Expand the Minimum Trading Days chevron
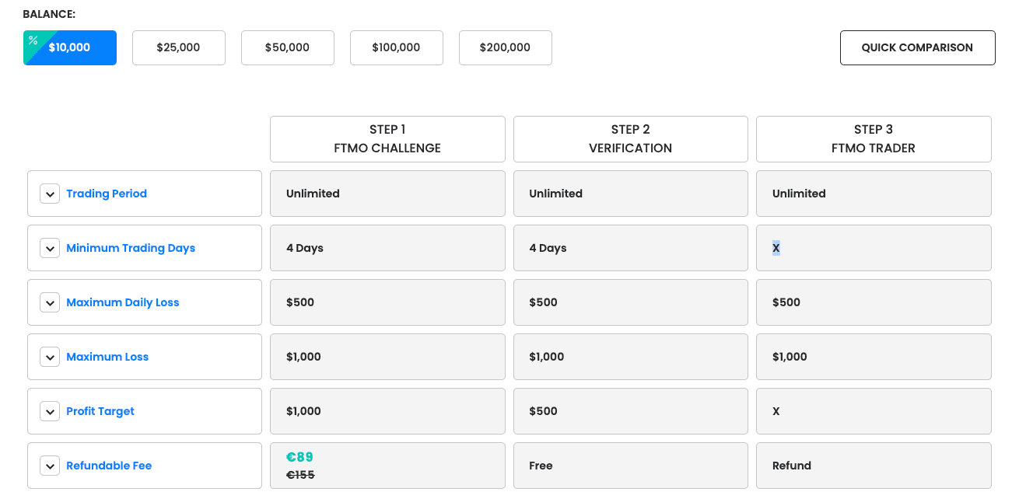This screenshot has width=1019, height=499. [50, 248]
